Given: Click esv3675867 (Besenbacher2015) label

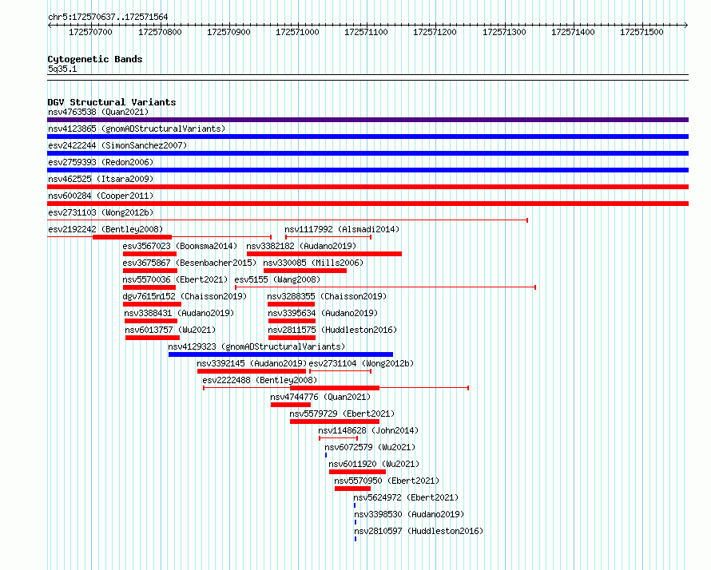Looking at the screenshot, I should coord(189,263).
